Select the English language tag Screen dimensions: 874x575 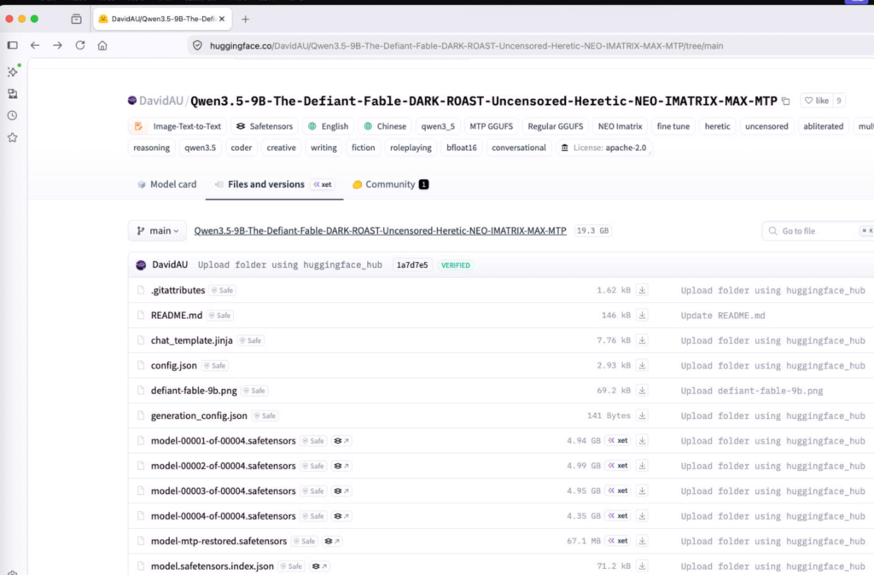pos(329,126)
